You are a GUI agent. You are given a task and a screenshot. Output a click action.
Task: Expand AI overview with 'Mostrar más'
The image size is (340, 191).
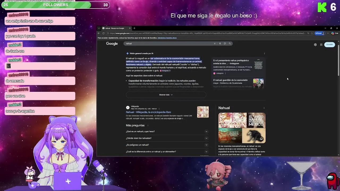pyautogui.click(x=166, y=95)
